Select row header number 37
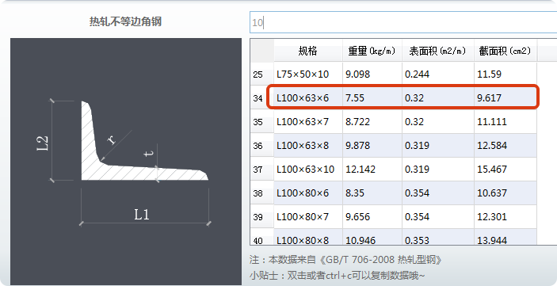Viewport: 557px width, 286px height. (261, 170)
